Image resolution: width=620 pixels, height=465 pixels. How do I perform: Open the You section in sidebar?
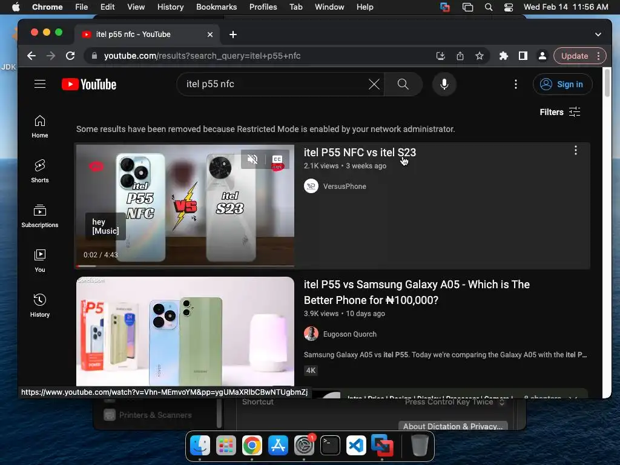click(40, 261)
